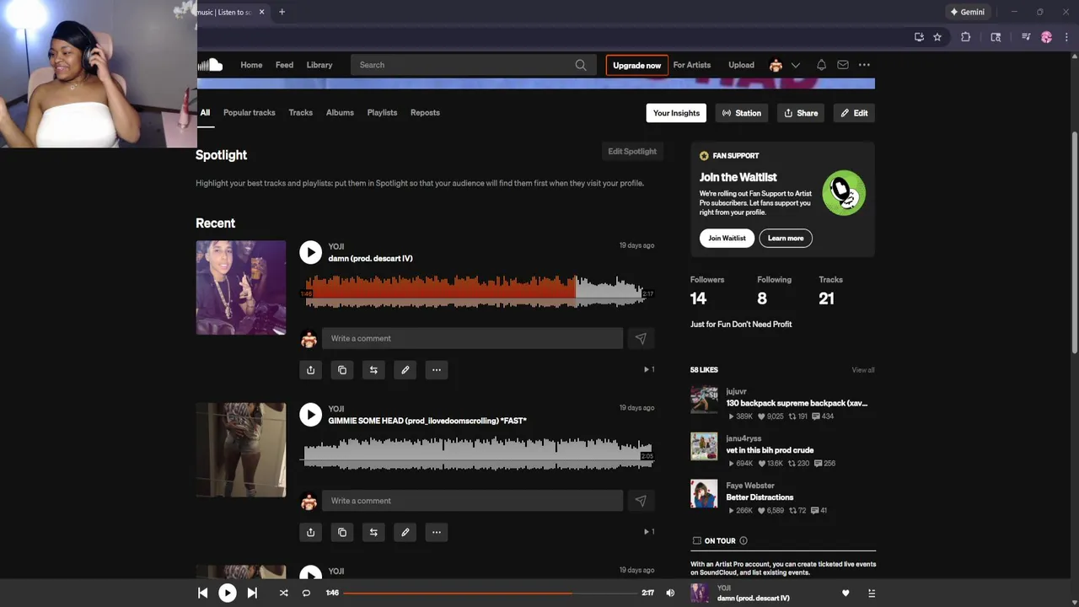Open View all likes link

point(863,370)
